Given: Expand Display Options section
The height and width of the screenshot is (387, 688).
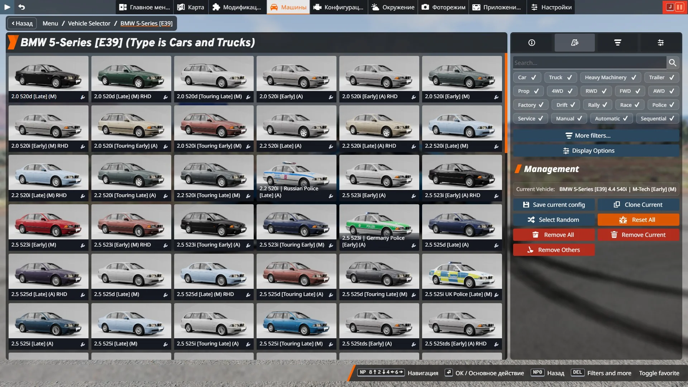Looking at the screenshot, I should coord(596,151).
